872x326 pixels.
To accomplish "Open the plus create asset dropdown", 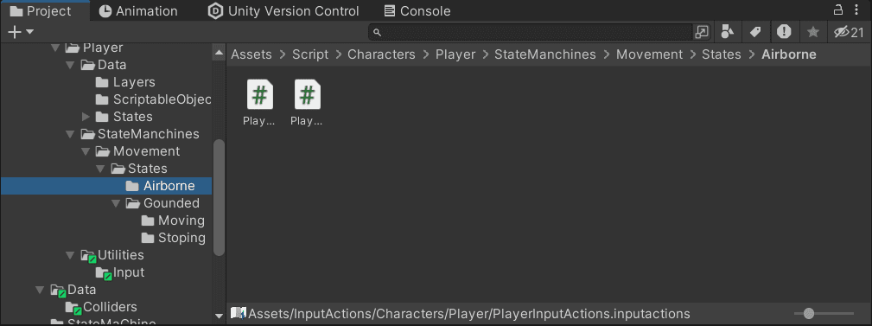I will 21,32.
